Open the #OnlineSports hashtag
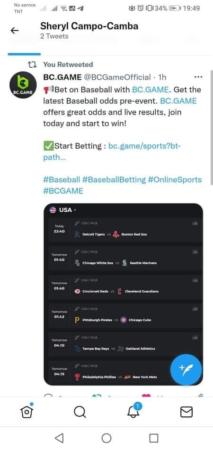 [x=175, y=180]
